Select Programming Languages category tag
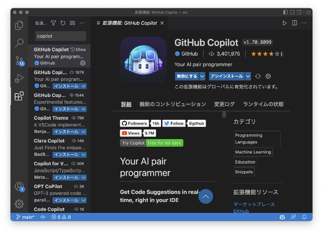The width and height of the screenshot is (323, 234). click(x=257, y=139)
